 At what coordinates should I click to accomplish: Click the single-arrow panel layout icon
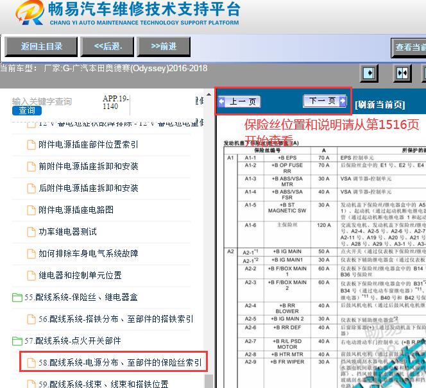[369, 72]
